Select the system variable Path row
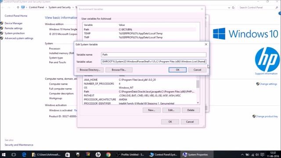This screenshot has height=158, width=281. (x=140, y=92)
